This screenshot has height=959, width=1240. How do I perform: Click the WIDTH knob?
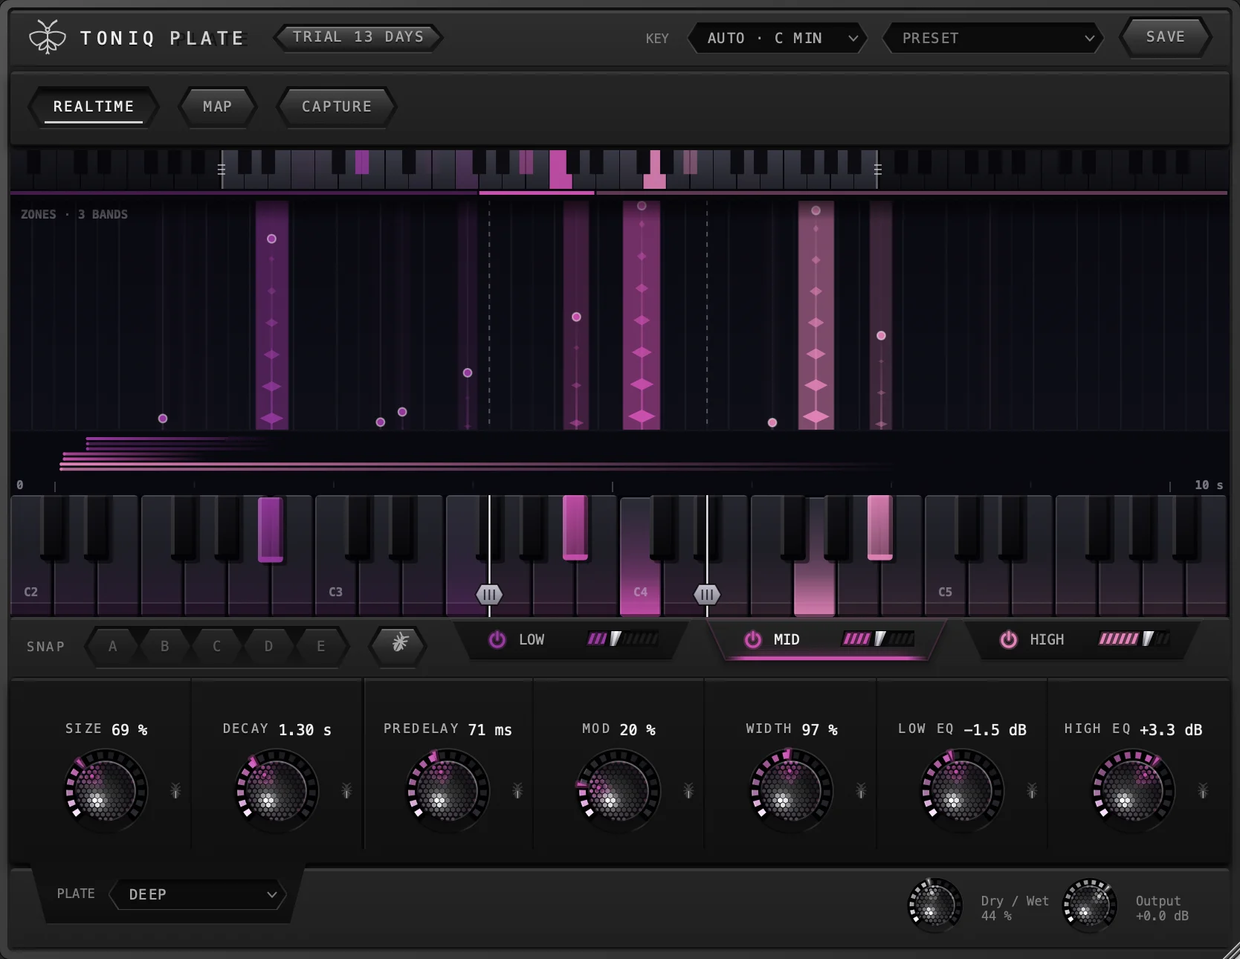(x=791, y=790)
